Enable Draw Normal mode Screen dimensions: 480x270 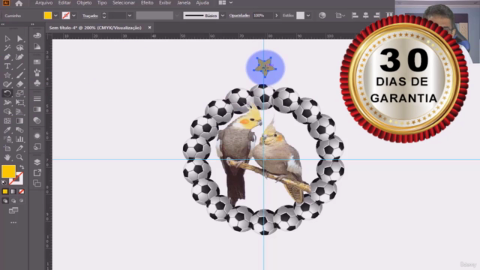point(5,201)
